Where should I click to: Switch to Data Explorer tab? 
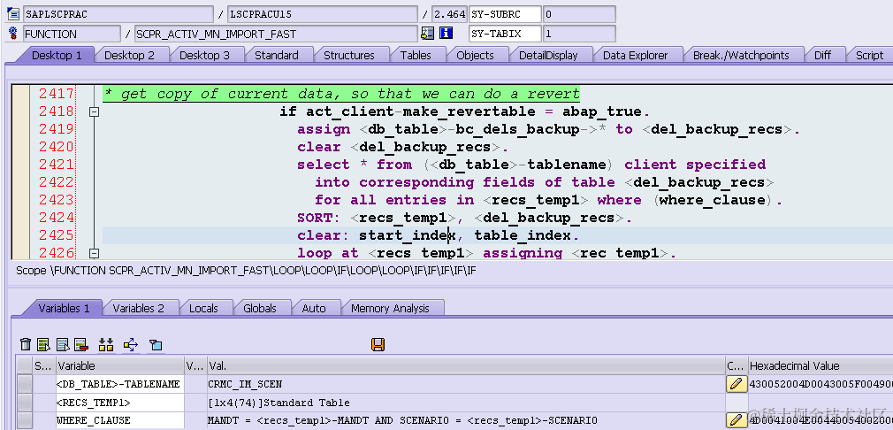pos(635,55)
